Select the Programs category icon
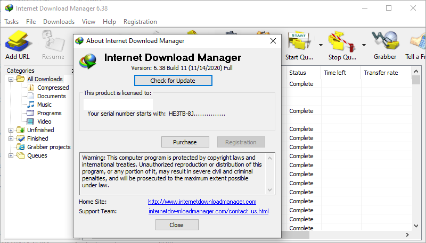This screenshot has width=426, height=243. click(x=30, y=113)
